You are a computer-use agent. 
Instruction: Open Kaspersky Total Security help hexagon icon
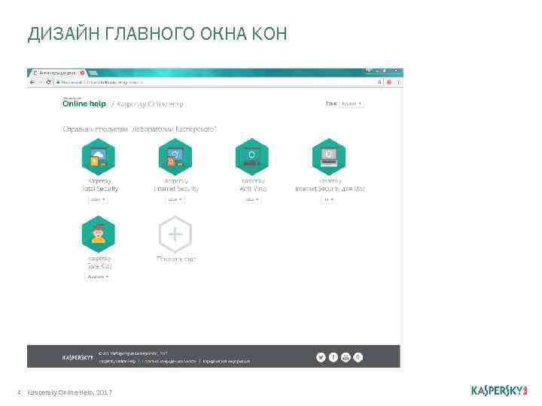[x=99, y=157]
